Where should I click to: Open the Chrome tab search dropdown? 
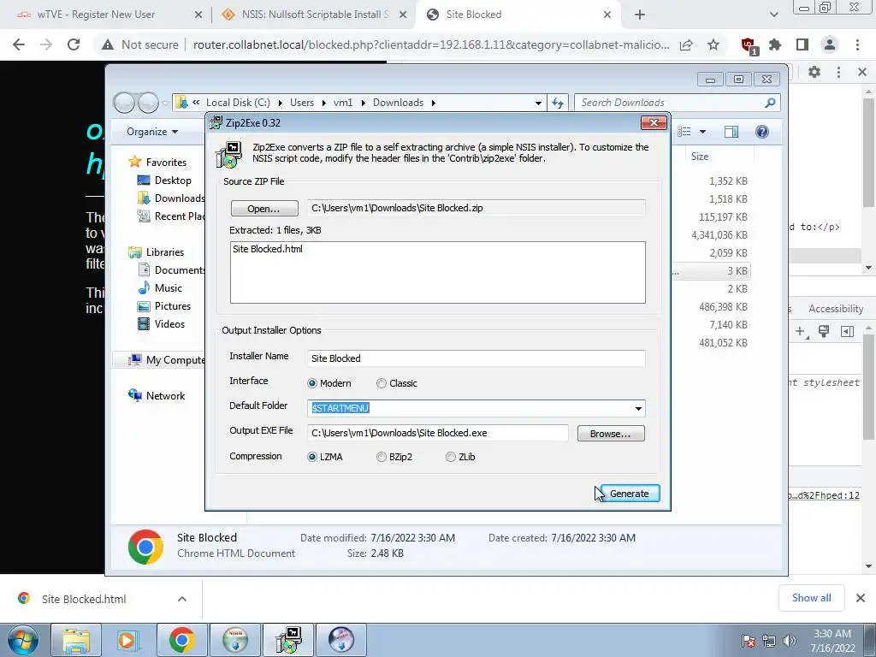coord(773,15)
